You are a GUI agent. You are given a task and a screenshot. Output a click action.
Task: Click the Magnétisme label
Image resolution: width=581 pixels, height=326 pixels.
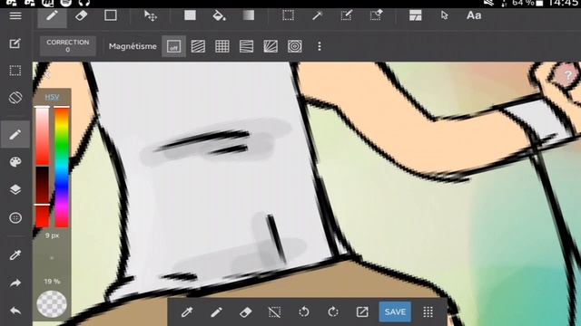(x=133, y=46)
